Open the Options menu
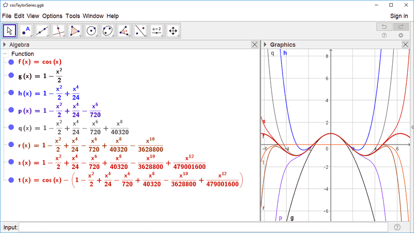The height and width of the screenshot is (233, 414). pos(52,16)
